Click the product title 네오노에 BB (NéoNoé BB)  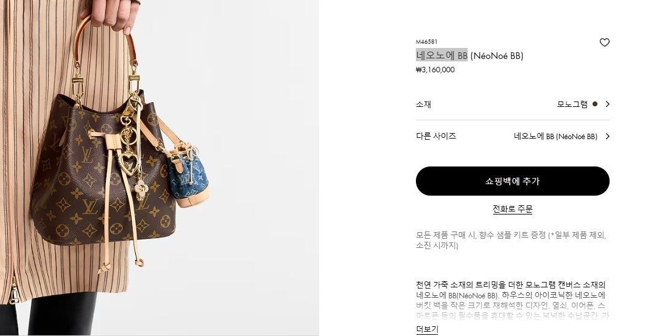click(x=470, y=55)
